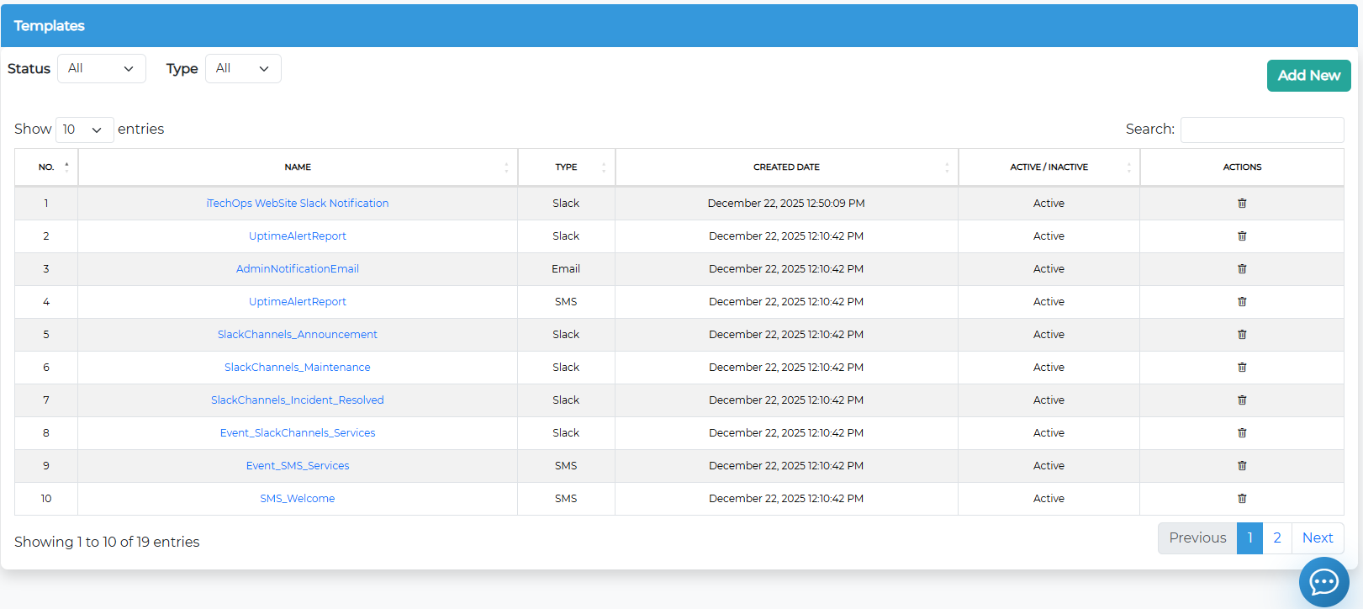This screenshot has width=1363, height=609.
Task: Open UptimeAlertReport link in row 2
Action: click(298, 236)
